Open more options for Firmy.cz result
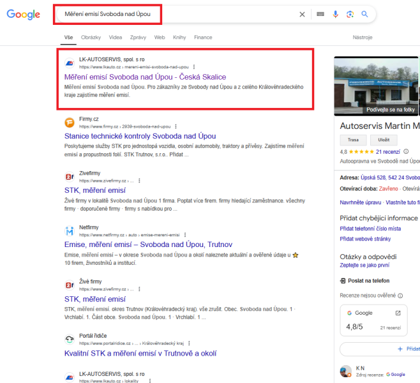 click(176, 126)
